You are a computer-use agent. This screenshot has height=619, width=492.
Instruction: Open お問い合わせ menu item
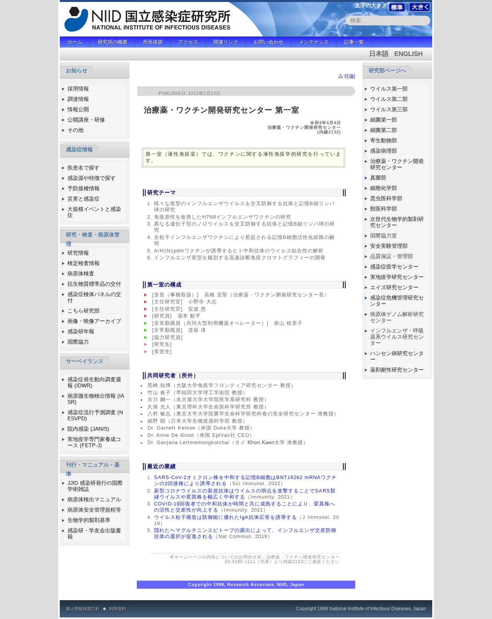pyautogui.click(x=269, y=42)
